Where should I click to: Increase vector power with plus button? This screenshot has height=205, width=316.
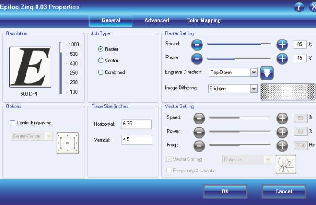(x=282, y=132)
